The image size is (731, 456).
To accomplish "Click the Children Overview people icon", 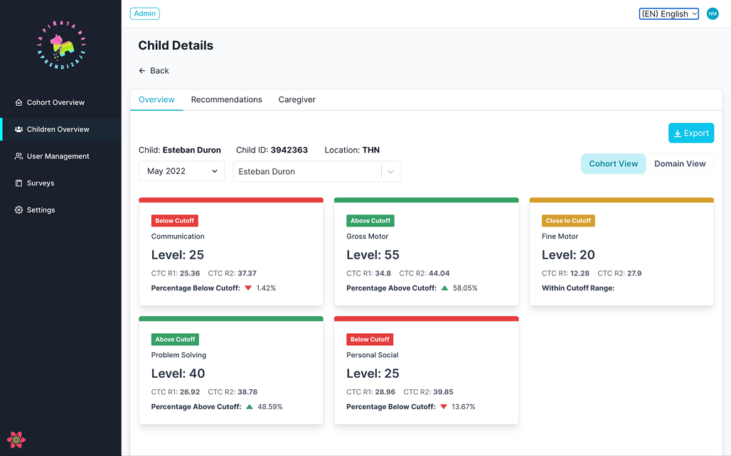I will [x=19, y=130].
